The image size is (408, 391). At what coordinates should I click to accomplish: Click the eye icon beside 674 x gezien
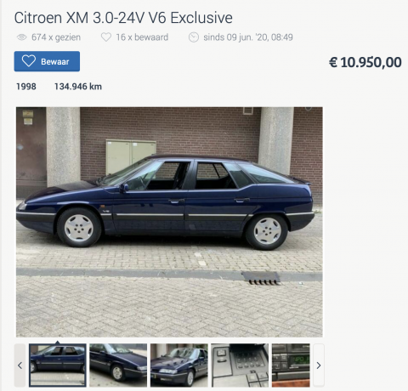[22, 37]
